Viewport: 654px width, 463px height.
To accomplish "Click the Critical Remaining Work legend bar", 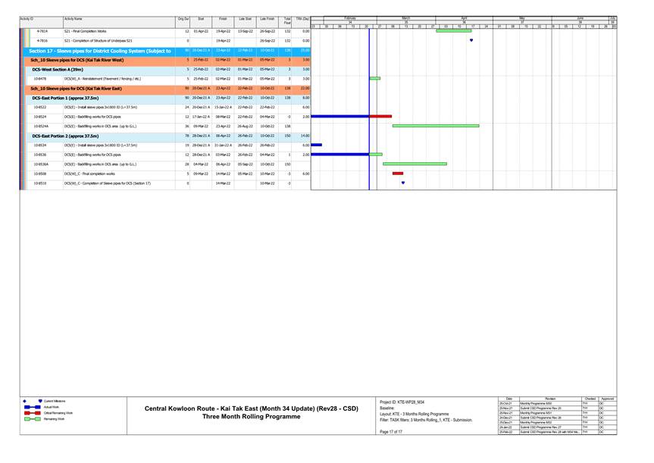I will (x=32, y=412).
